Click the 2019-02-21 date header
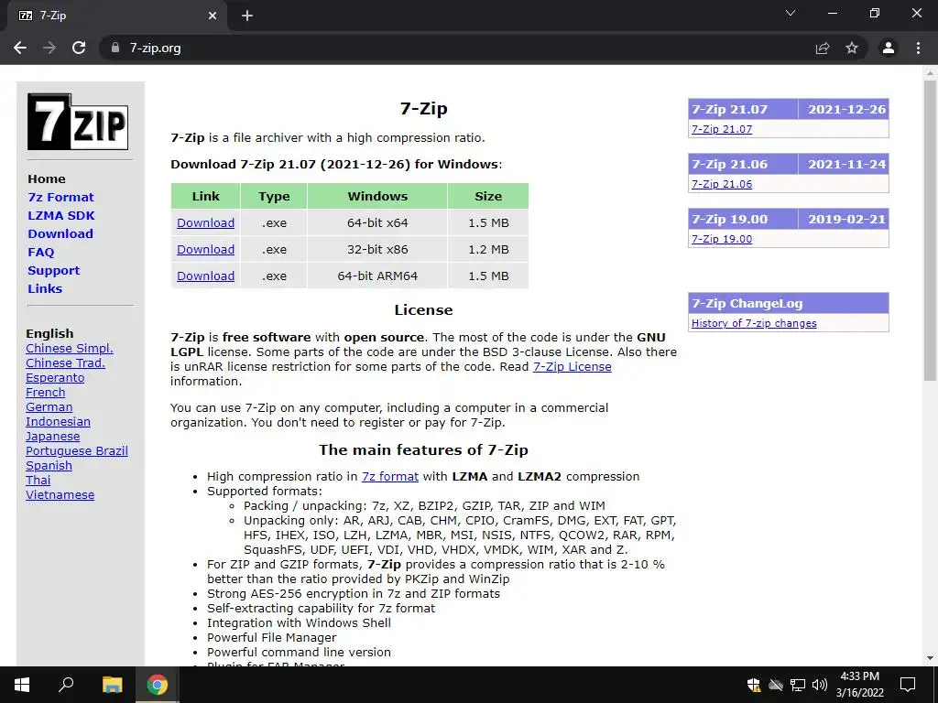The width and height of the screenshot is (938, 703). (x=845, y=220)
